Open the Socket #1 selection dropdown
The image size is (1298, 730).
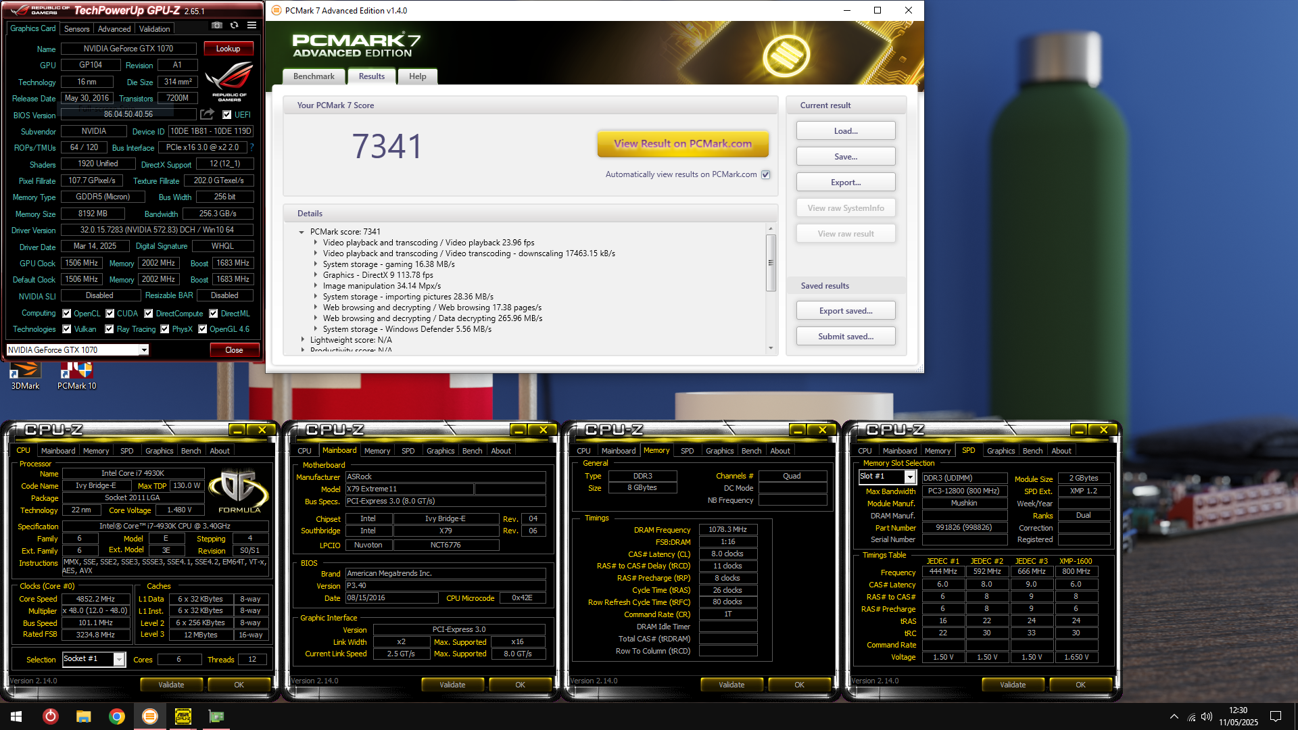[119, 659]
